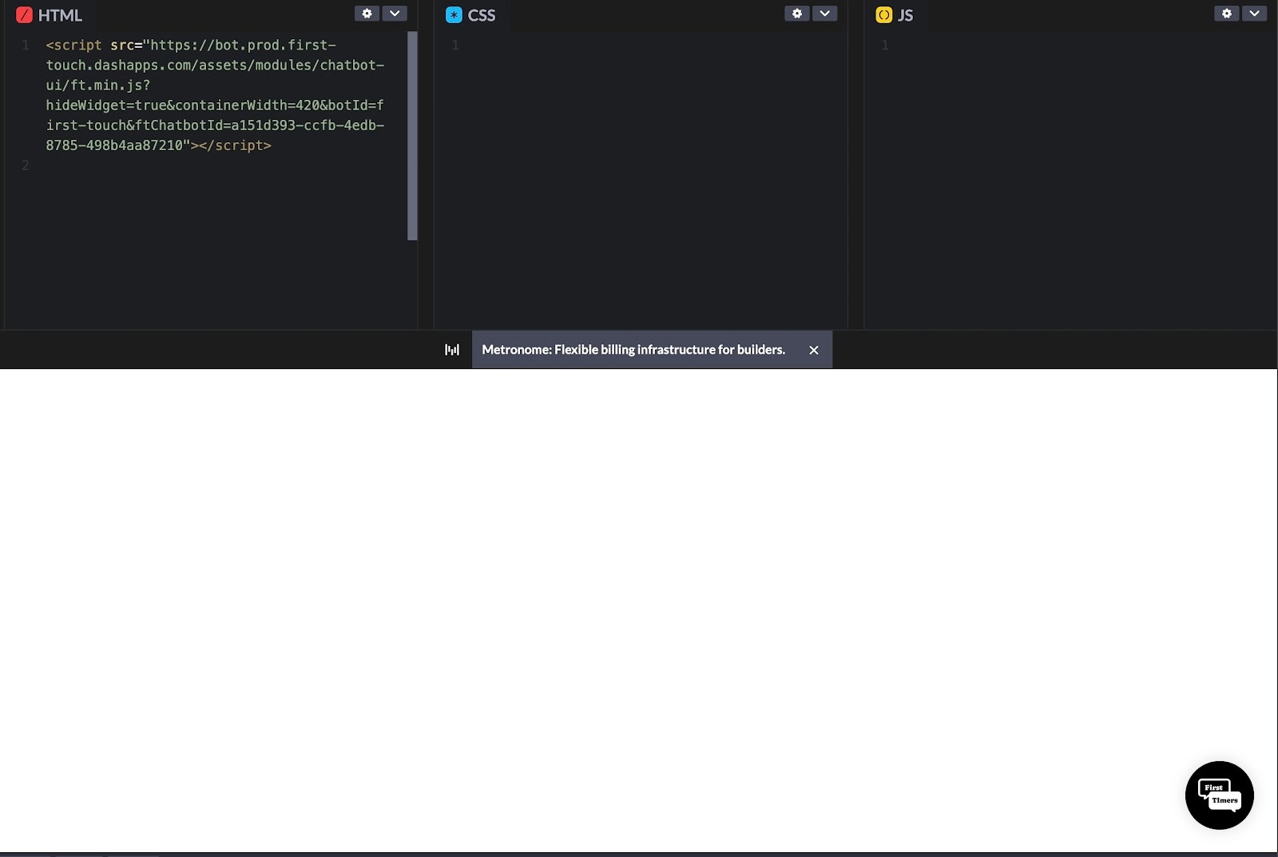
Task: Select the CSS editor title
Action: pos(482,15)
